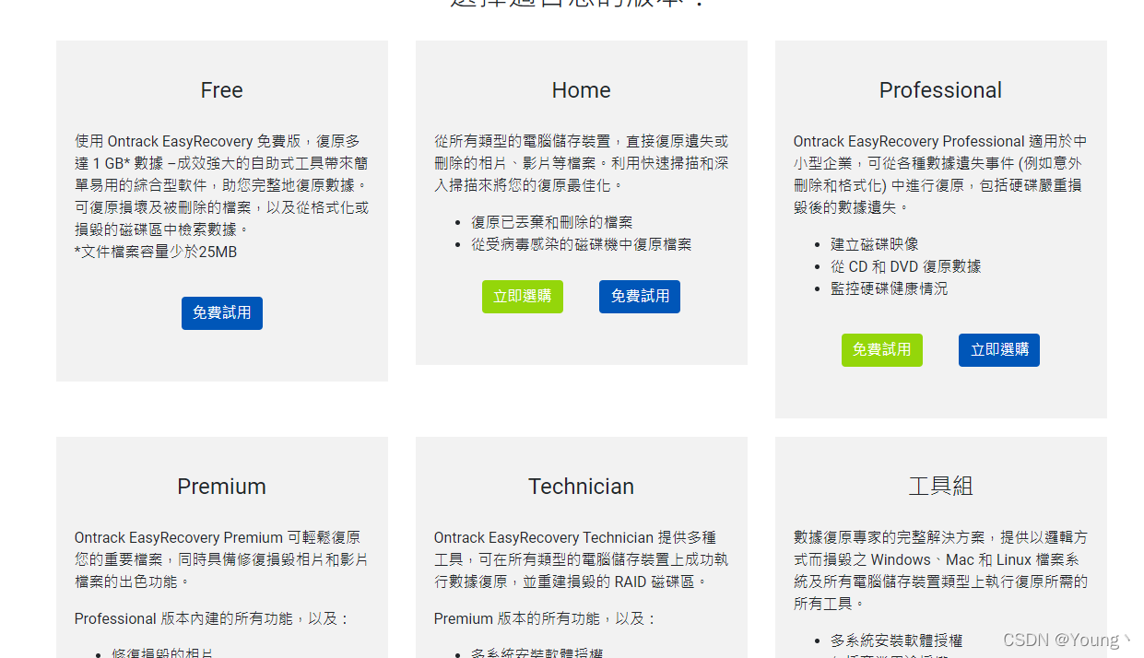Click green 免費試用 button in Professional card
1144x658 pixels.
point(881,350)
